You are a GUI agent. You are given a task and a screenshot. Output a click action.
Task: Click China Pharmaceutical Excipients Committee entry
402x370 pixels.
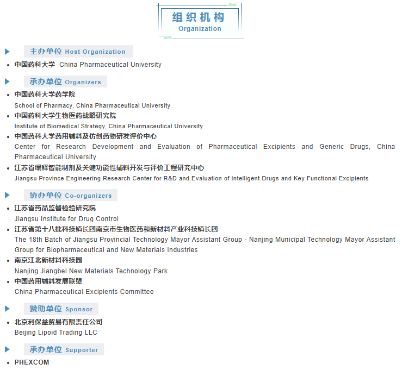pos(84,292)
